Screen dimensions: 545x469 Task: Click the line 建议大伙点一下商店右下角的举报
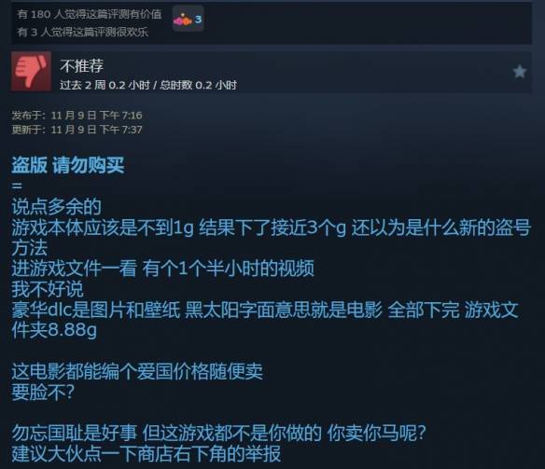(x=147, y=454)
